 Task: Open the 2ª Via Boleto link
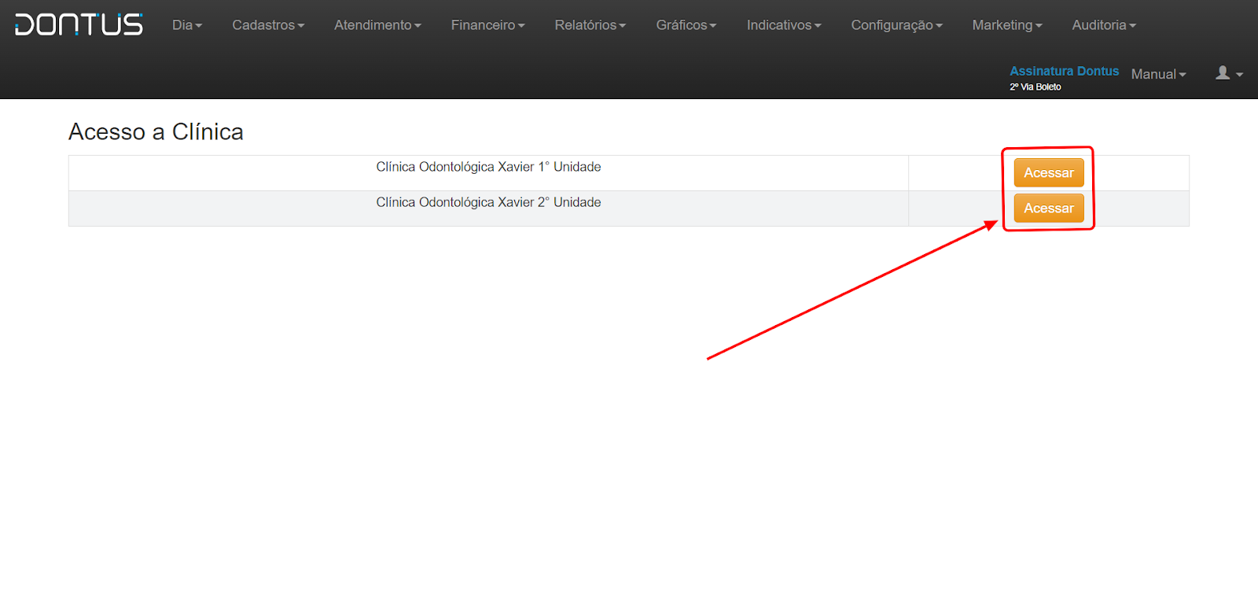click(x=1035, y=87)
